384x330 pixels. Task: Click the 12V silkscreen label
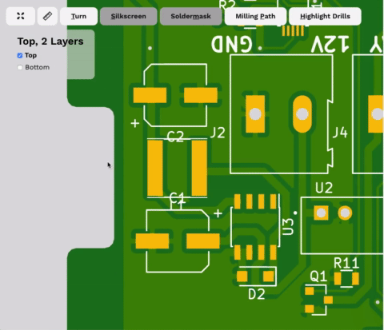[x=330, y=44]
